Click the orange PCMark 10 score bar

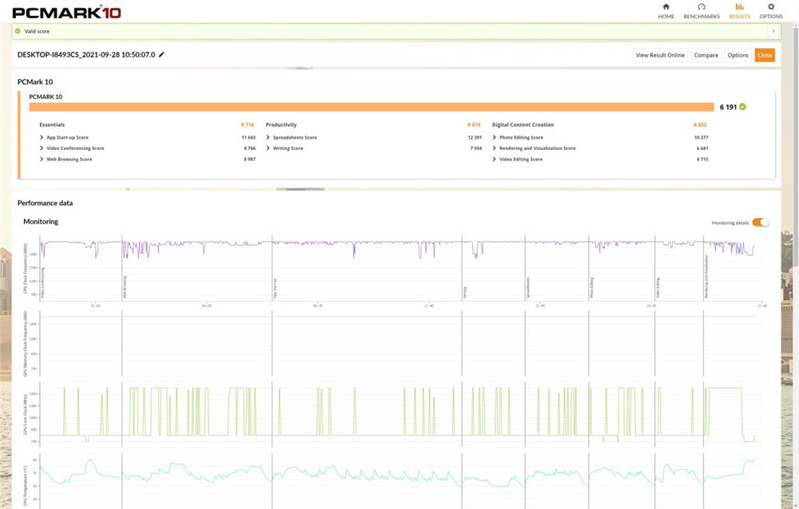coord(371,107)
